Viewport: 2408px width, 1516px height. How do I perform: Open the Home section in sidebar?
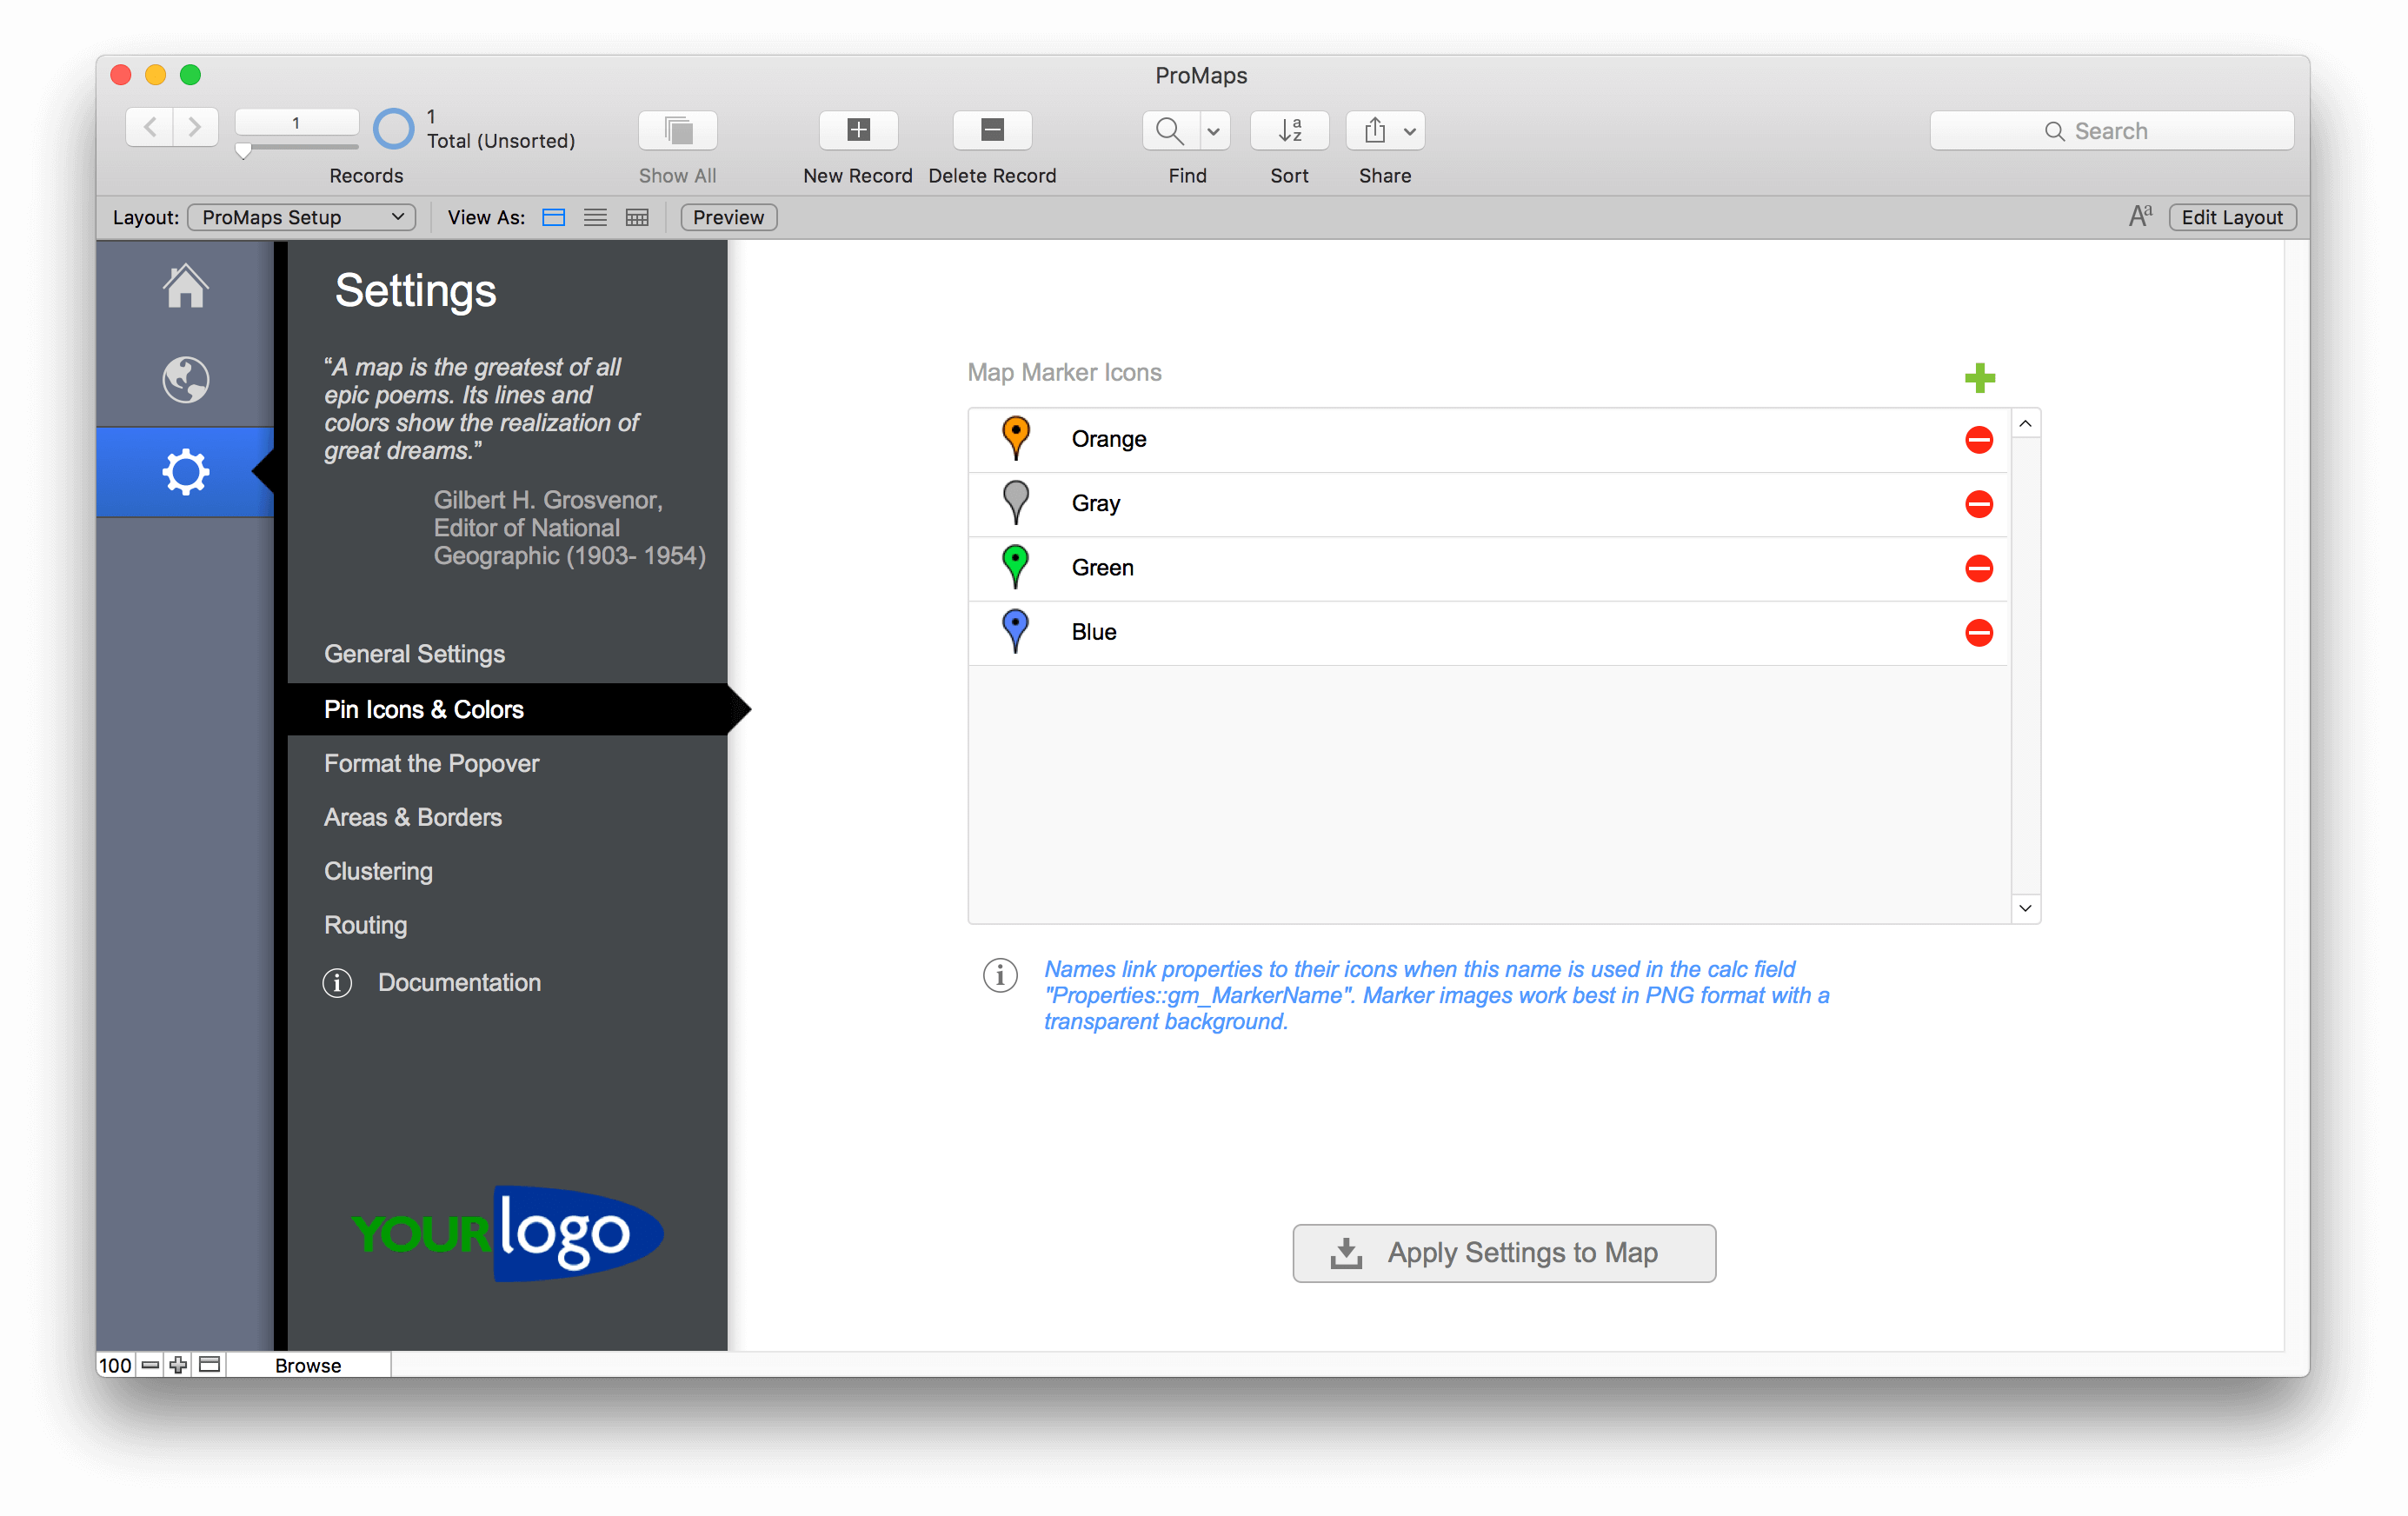[x=186, y=286]
